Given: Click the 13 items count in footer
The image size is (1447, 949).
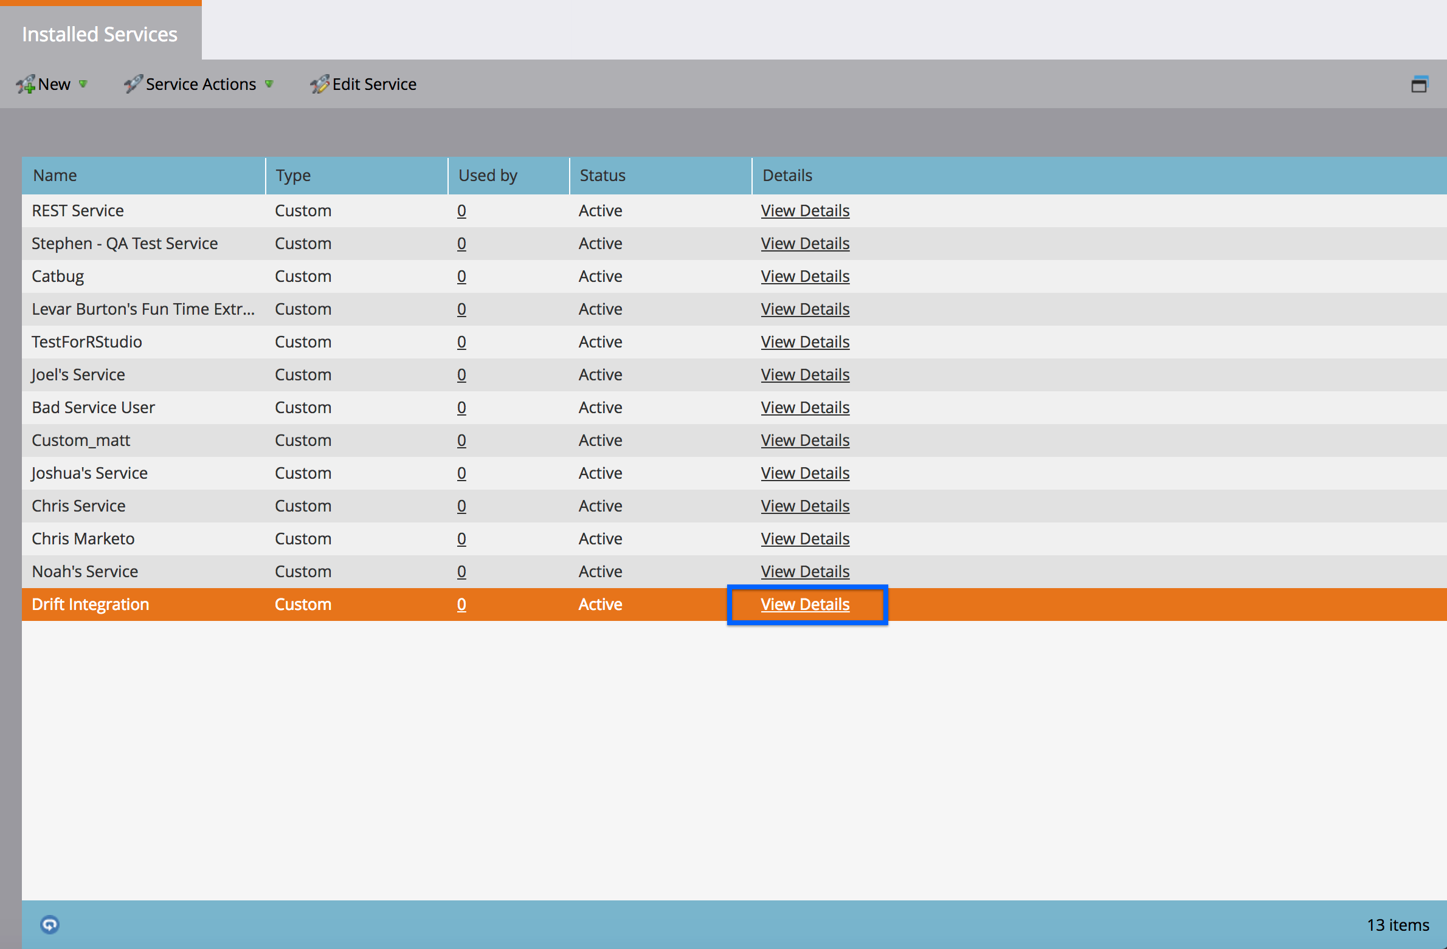Looking at the screenshot, I should [1398, 925].
